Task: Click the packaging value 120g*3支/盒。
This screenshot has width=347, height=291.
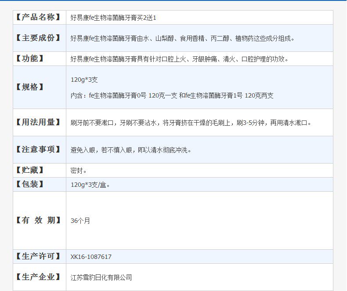Action: pos(90,185)
